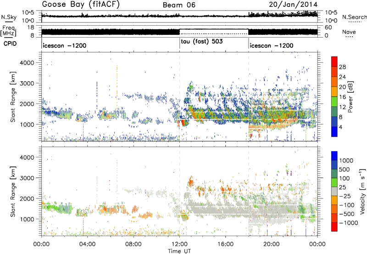Screen dimensions: 367x254
Task: Select the "Beam 06" heading
Action: click(179, 5)
